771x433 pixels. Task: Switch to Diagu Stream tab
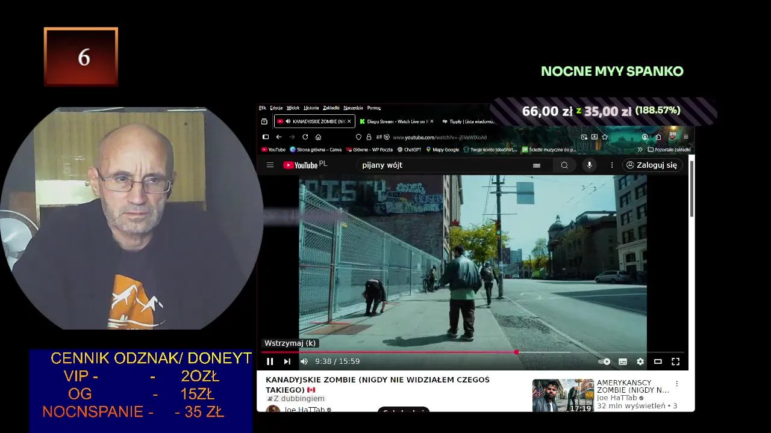point(396,121)
